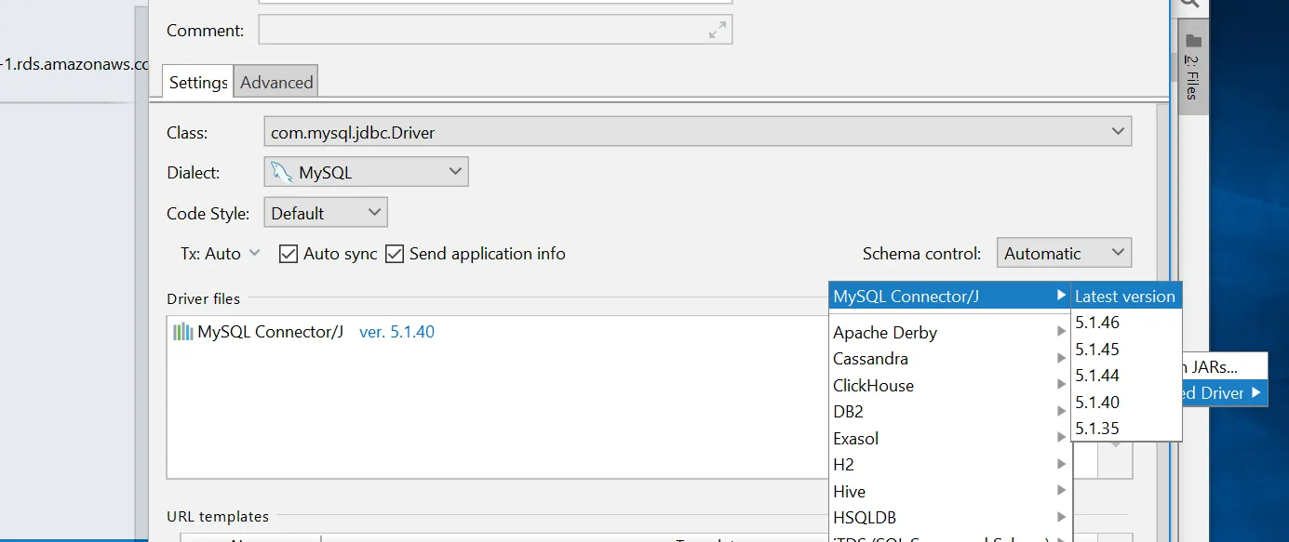Click the folder icon on Files tab

1193,41
